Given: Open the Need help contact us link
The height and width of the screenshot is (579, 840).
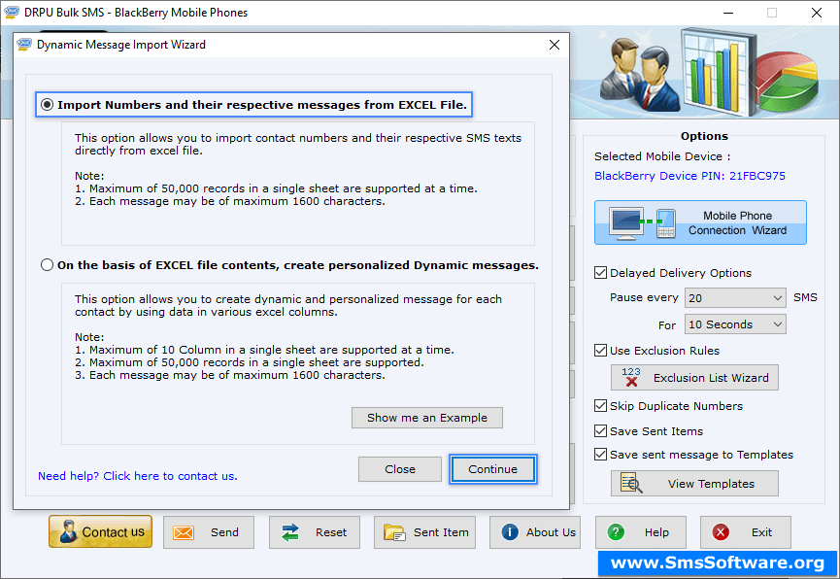Looking at the screenshot, I should click(138, 476).
